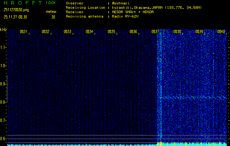
Task: Click the zigzag echo trace near 0.83 kHz
Action: [x=194, y=97]
